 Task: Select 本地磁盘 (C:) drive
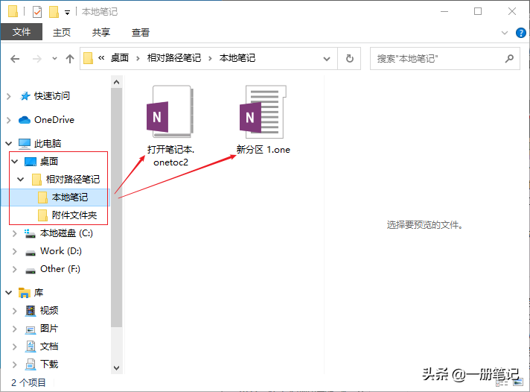pos(66,233)
